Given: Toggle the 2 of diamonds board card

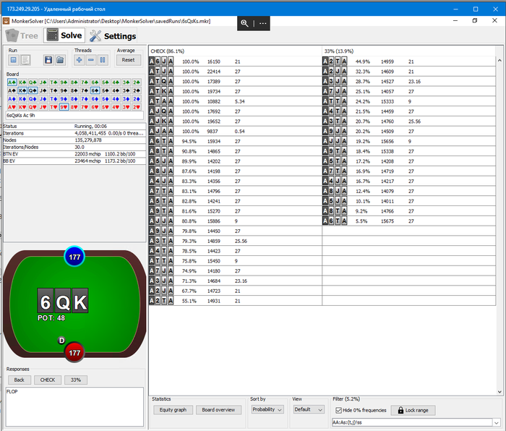Looking at the screenshot, I should click(137, 99).
